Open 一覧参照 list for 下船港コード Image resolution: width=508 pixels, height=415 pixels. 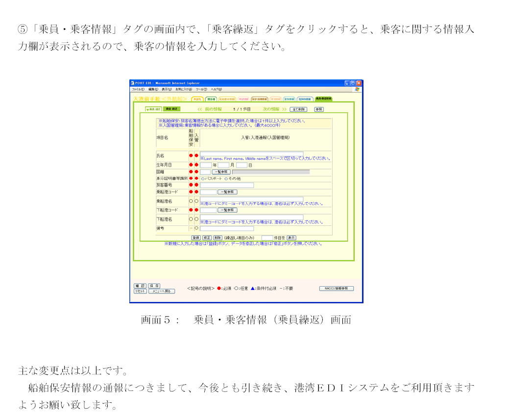point(227,210)
